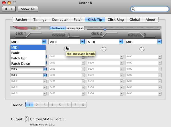The height and width of the screenshot is (127, 171).
Task: Click the Unitor8 version: 2.0.2 text
Action: coord(42,124)
